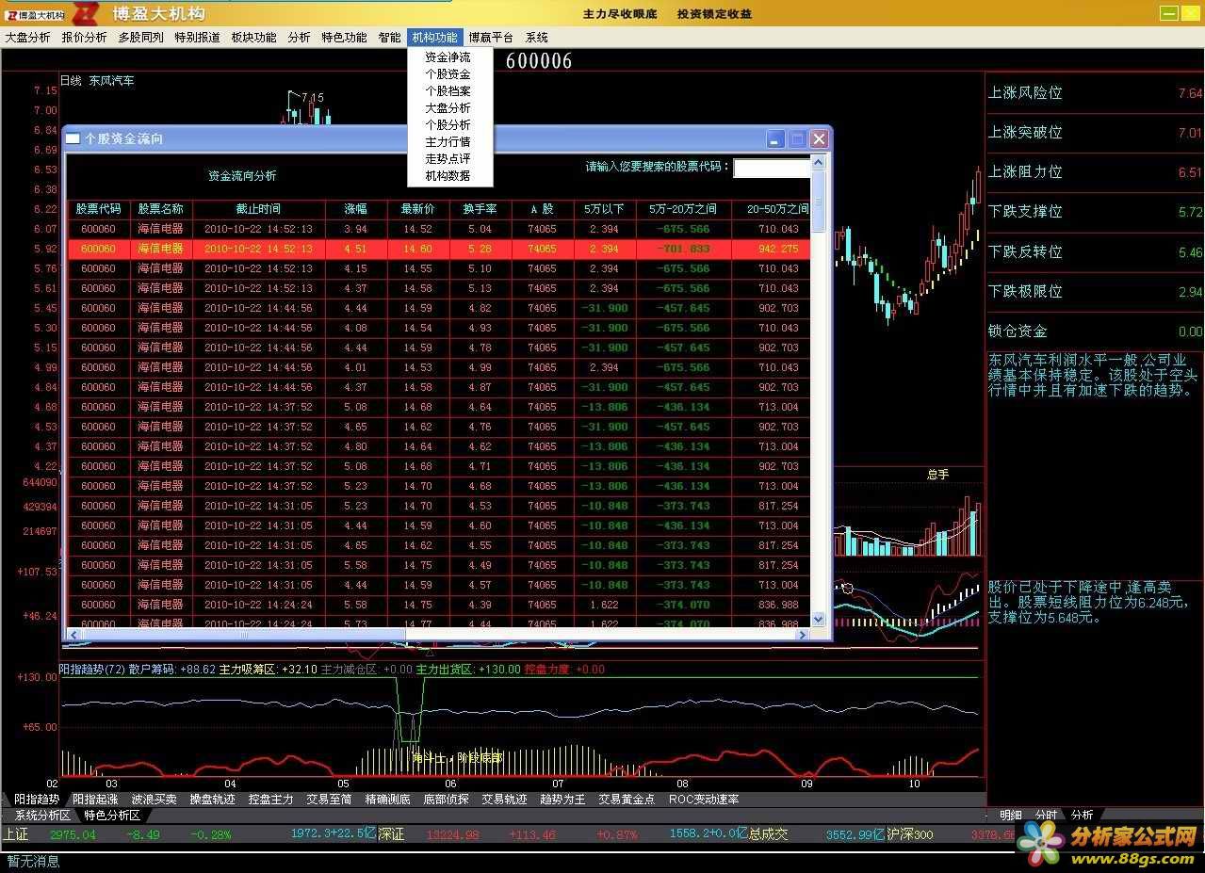Screen dimensions: 1205x873
Task: Choose 个股分析 from the dropdown menu
Action: tap(448, 125)
